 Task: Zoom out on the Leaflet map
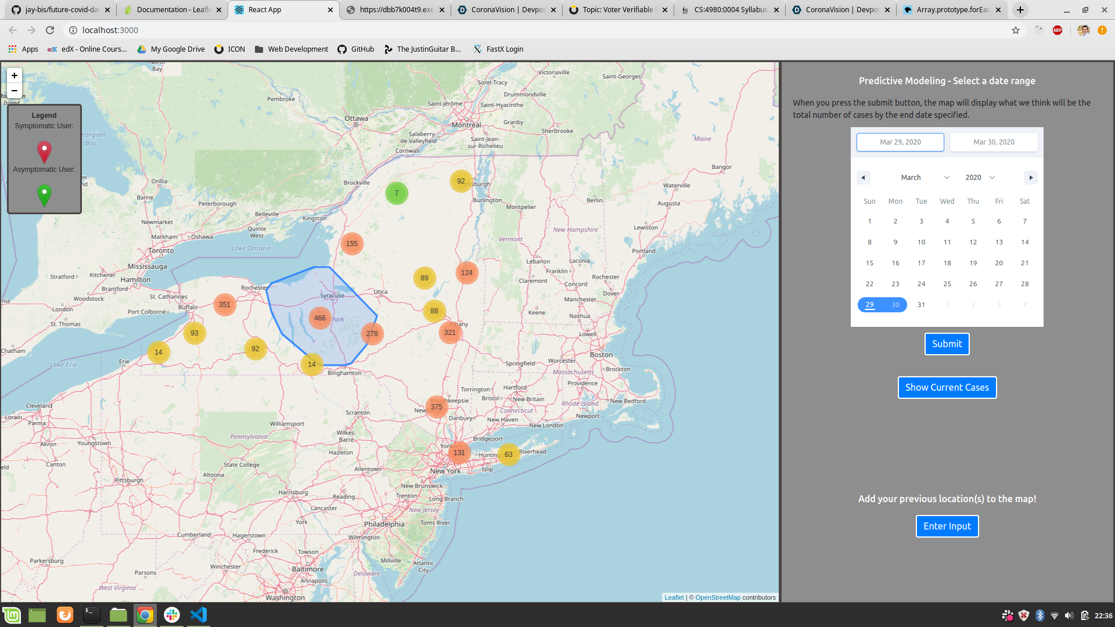[15, 91]
